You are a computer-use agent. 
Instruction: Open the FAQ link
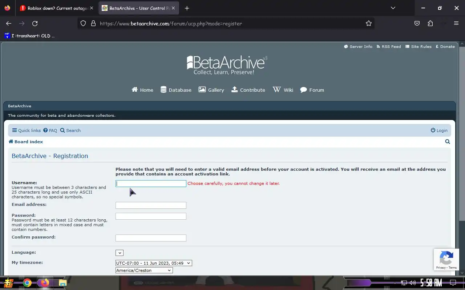(50, 130)
